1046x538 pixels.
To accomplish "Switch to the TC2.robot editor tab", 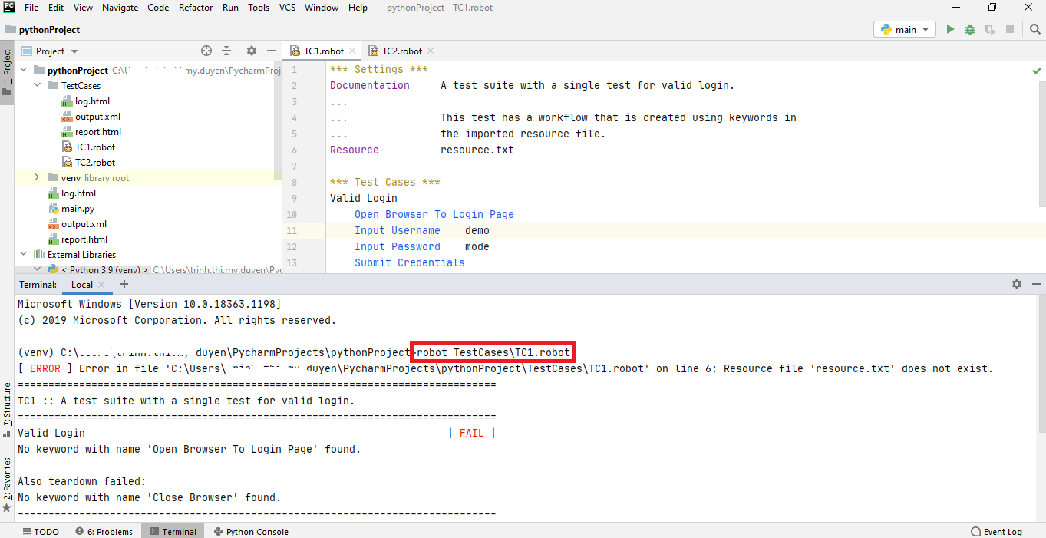I will tap(401, 51).
